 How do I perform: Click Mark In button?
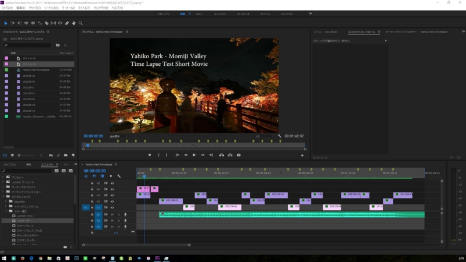click(x=158, y=155)
